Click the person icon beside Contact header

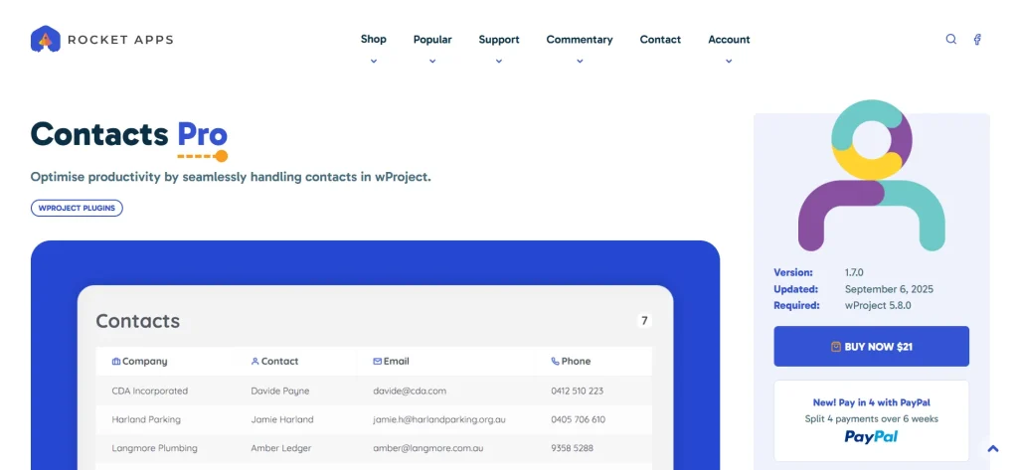tap(255, 361)
